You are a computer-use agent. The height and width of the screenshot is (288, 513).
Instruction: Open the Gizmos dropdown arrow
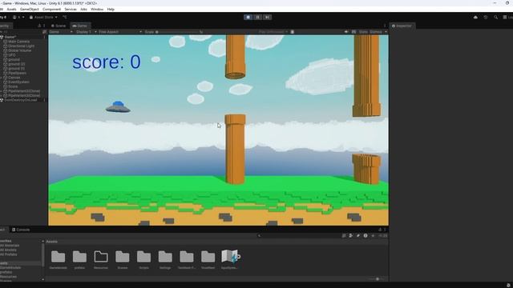tap(386, 32)
